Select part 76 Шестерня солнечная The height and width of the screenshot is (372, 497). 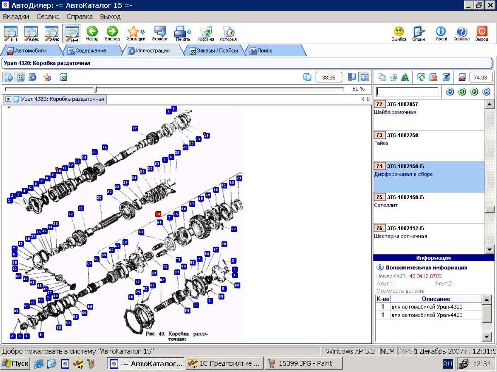429,238
